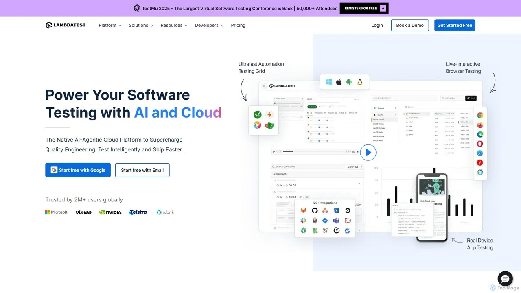Click the Edge browser icon
This screenshot has height=293, width=521.
point(480,134)
